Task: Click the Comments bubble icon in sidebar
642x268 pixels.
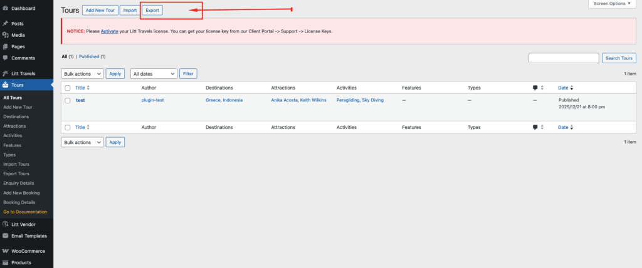Action: coord(5,58)
